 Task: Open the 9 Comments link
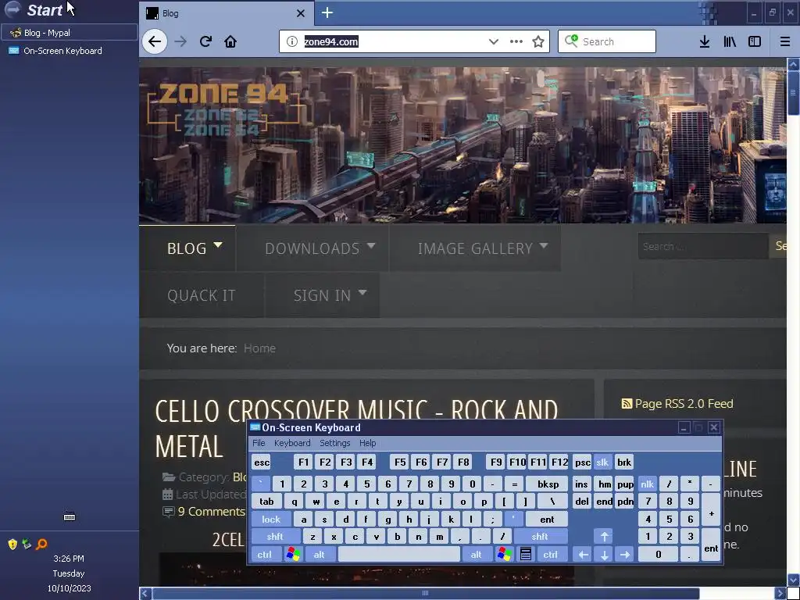[x=211, y=512]
